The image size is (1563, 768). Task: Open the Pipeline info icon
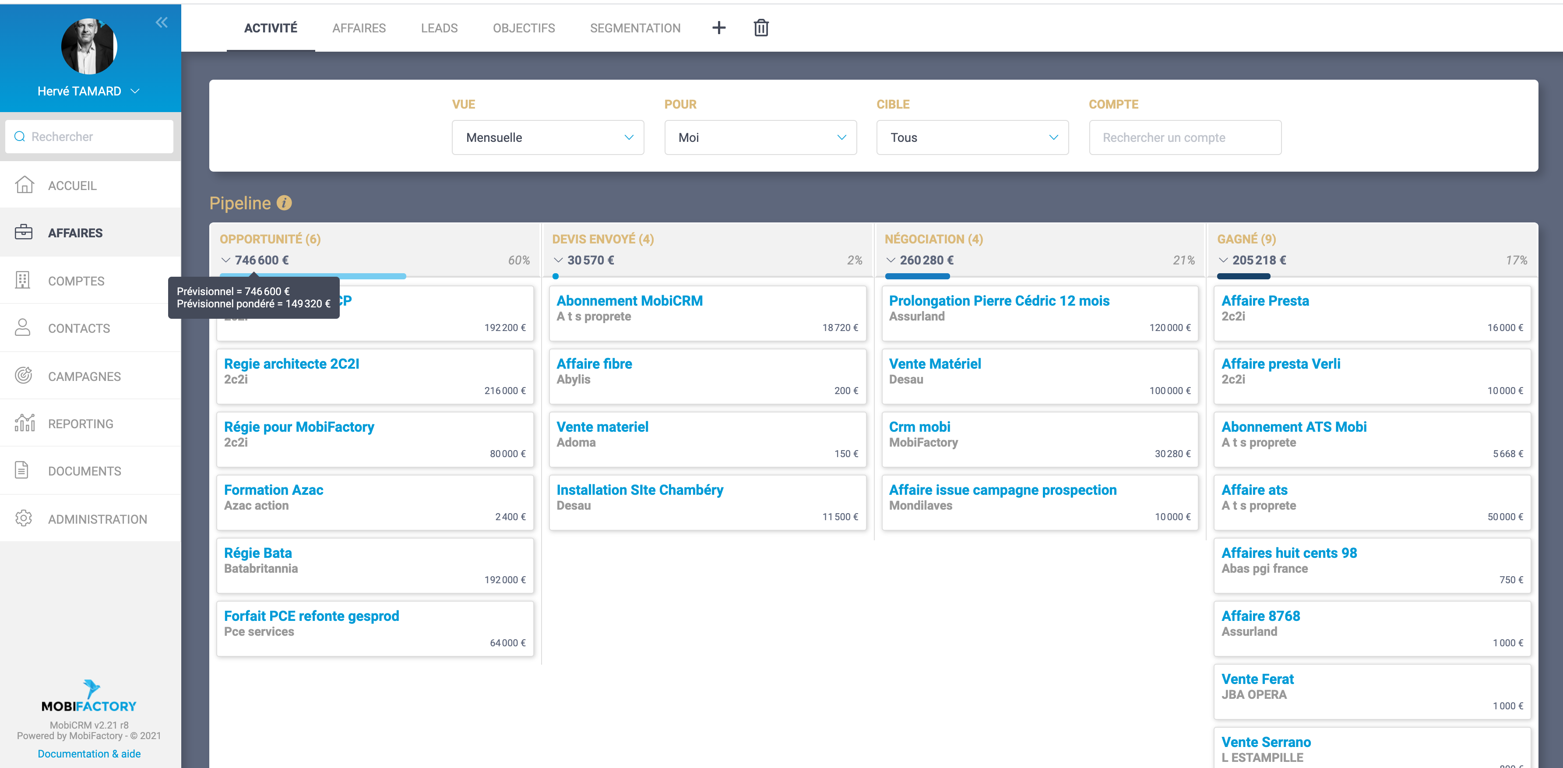click(x=284, y=203)
